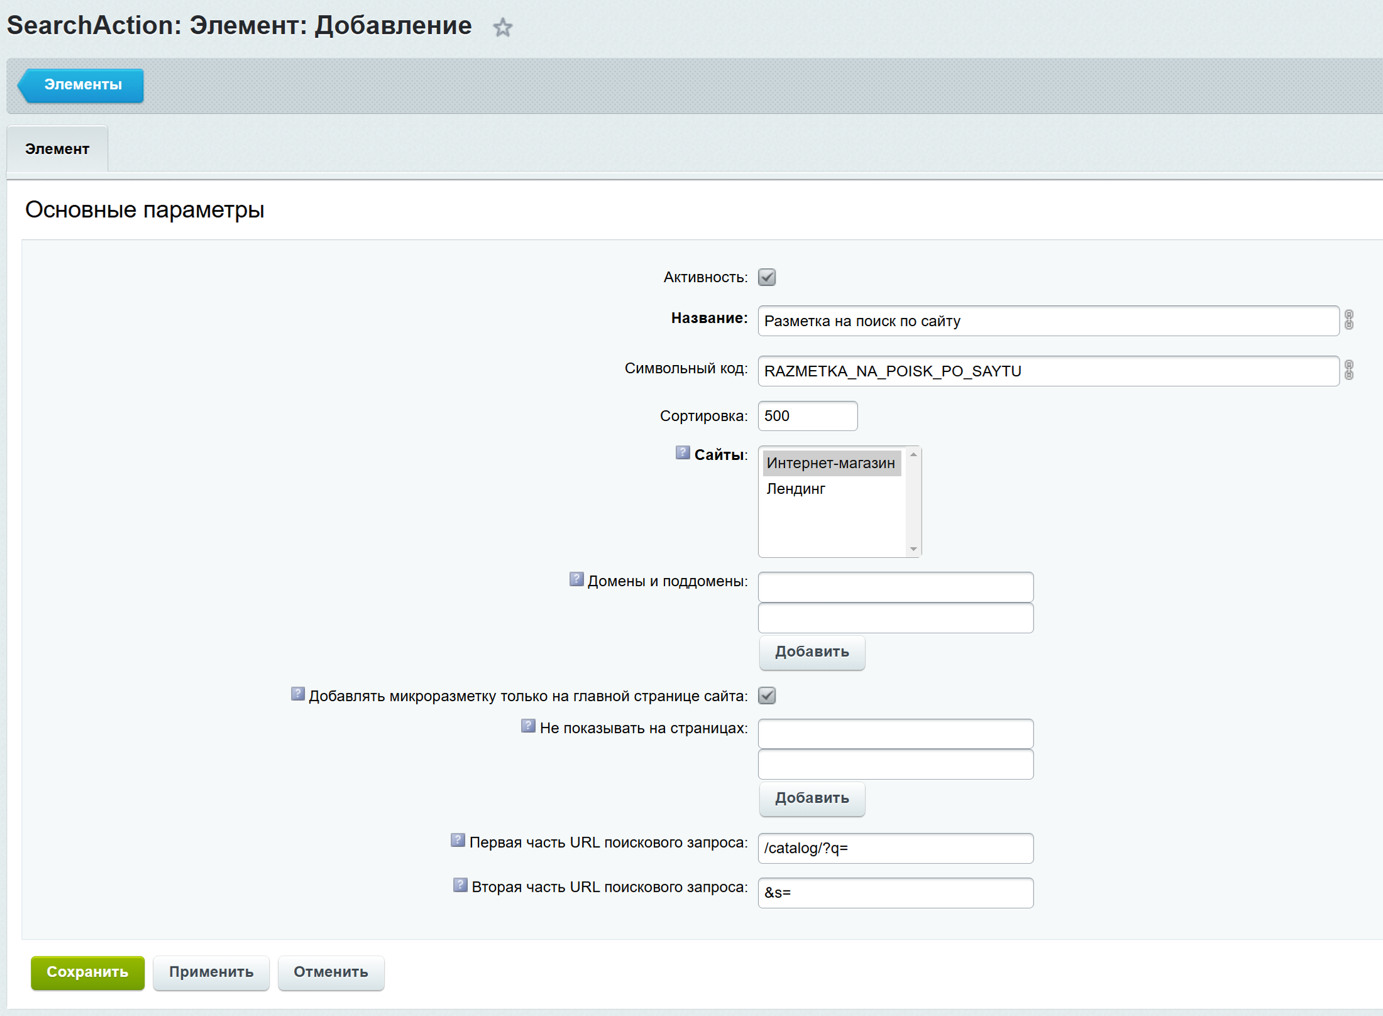Select Лендинг in the sites list
This screenshot has width=1383, height=1016.
pyautogui.click(x=795, y=489)
